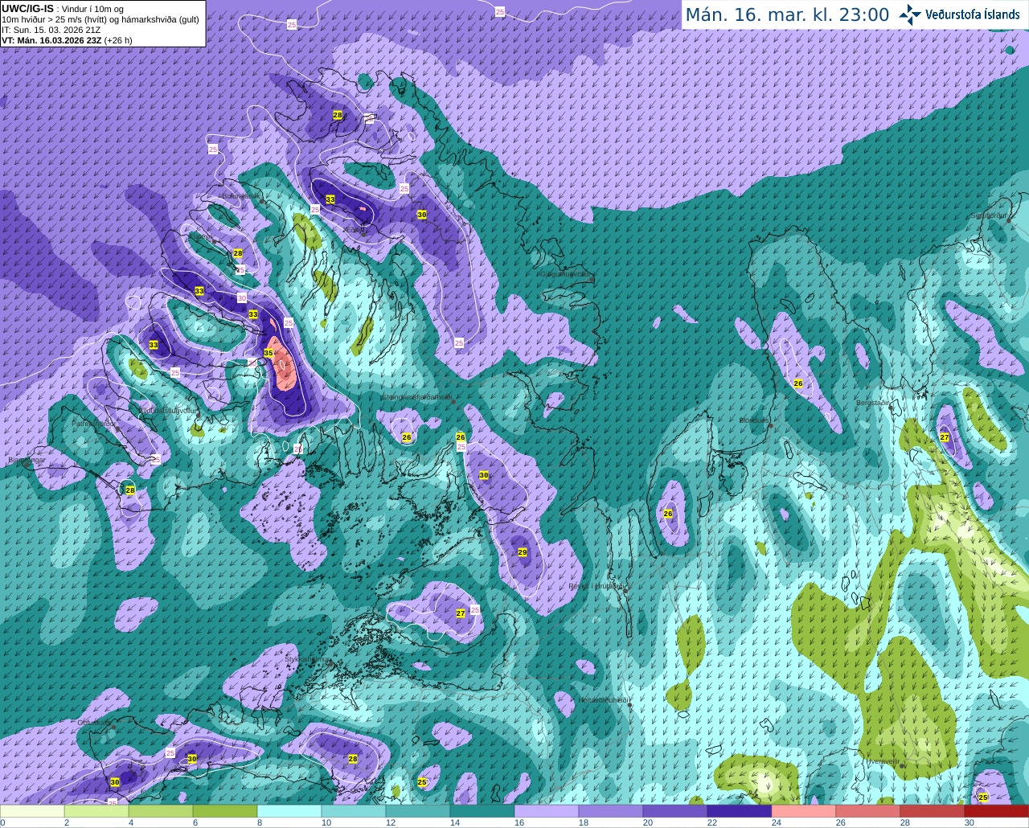
Task: Click the Bergstaðir station label
Action: 873,402
